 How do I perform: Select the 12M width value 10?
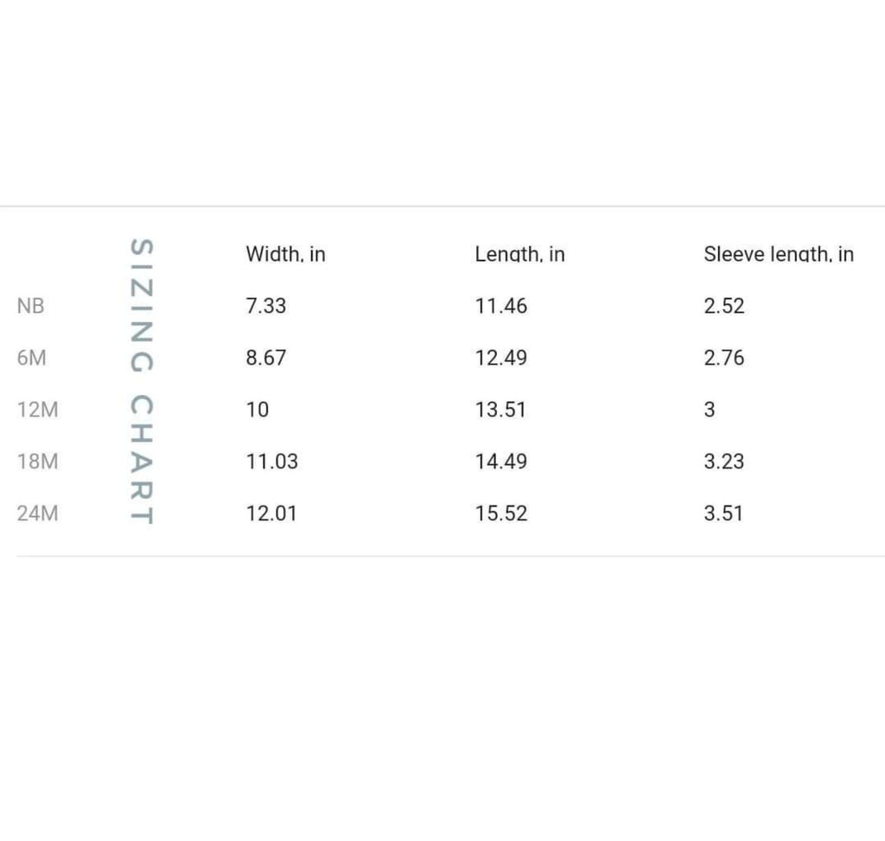pos(257,410)
